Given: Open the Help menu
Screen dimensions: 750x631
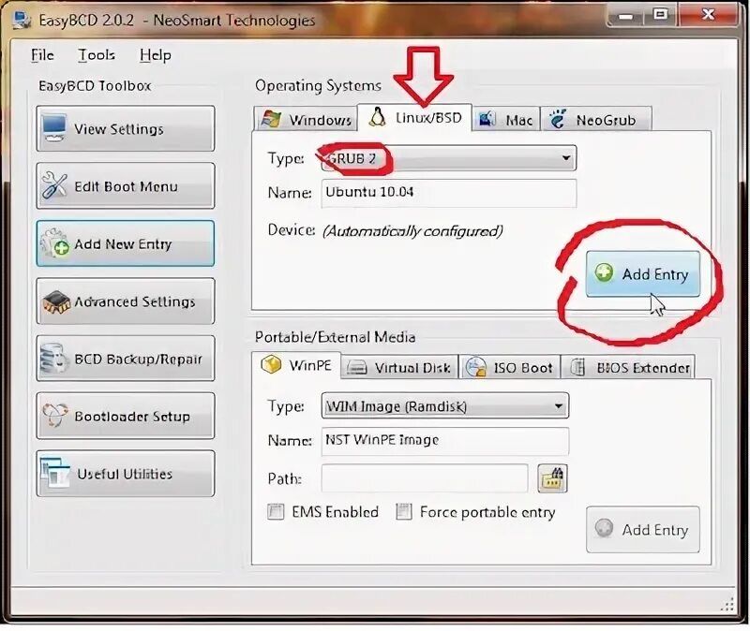Looking at the screenshot, I should pos(155,55).
